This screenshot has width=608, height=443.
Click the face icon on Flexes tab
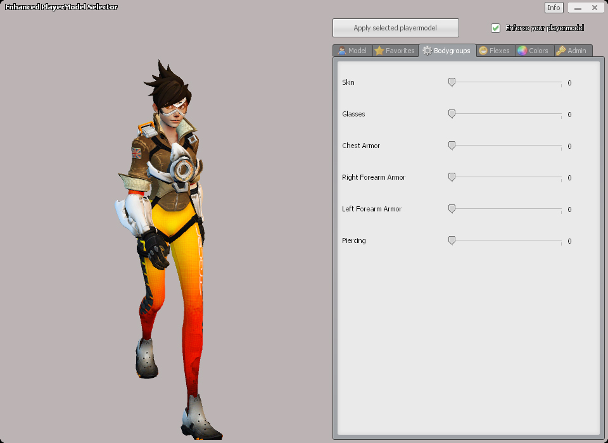pos(483,51)
